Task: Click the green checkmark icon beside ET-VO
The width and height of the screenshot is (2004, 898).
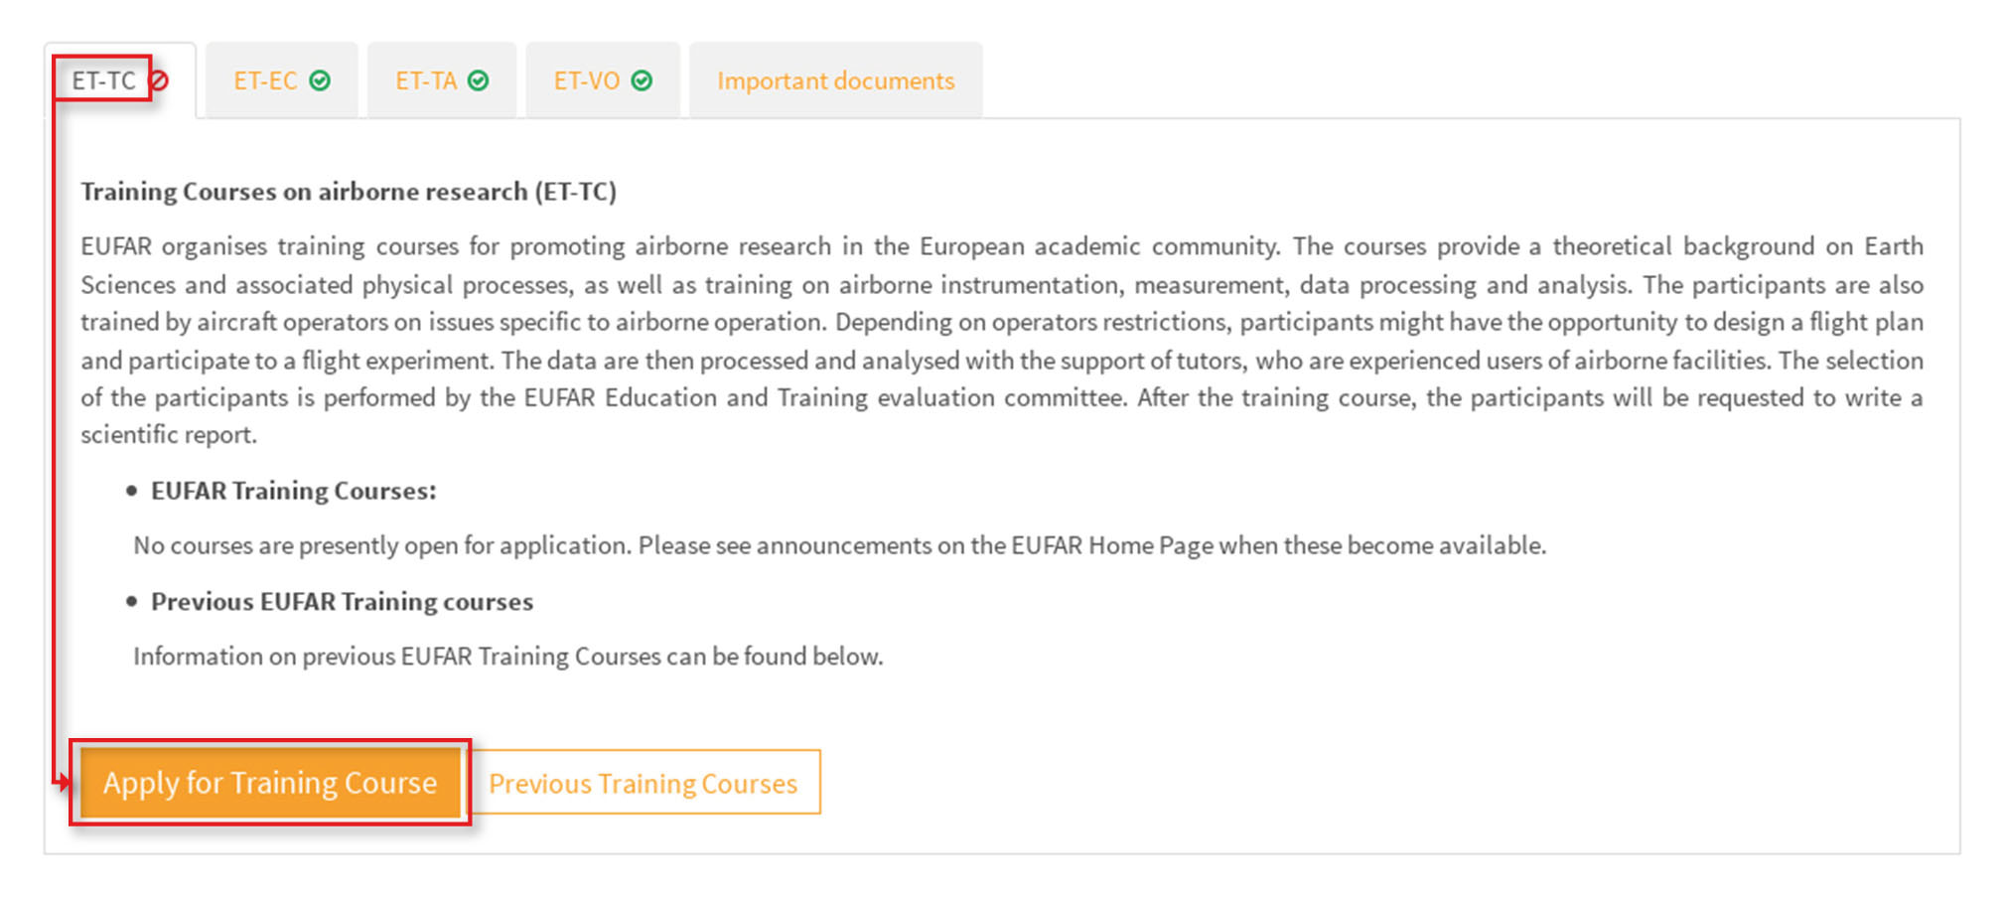Action: click(643, 80)
